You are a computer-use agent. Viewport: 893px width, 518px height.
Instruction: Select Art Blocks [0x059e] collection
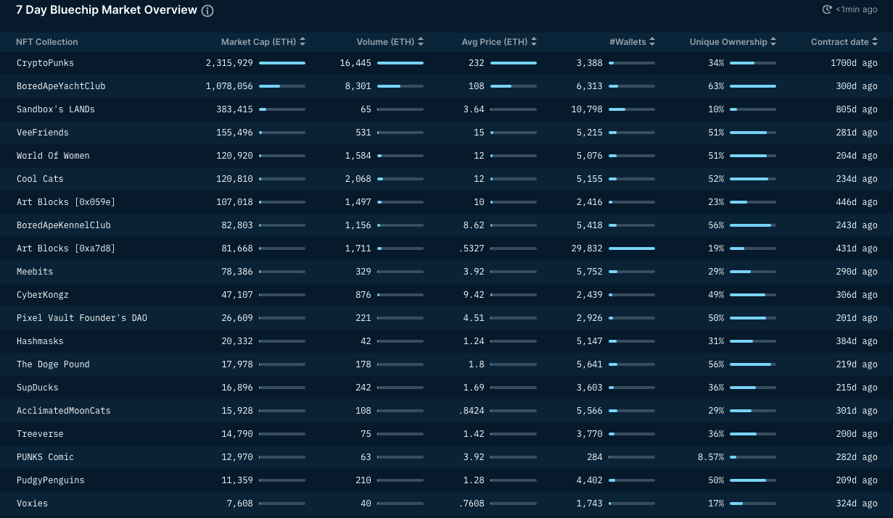(66, 202)
